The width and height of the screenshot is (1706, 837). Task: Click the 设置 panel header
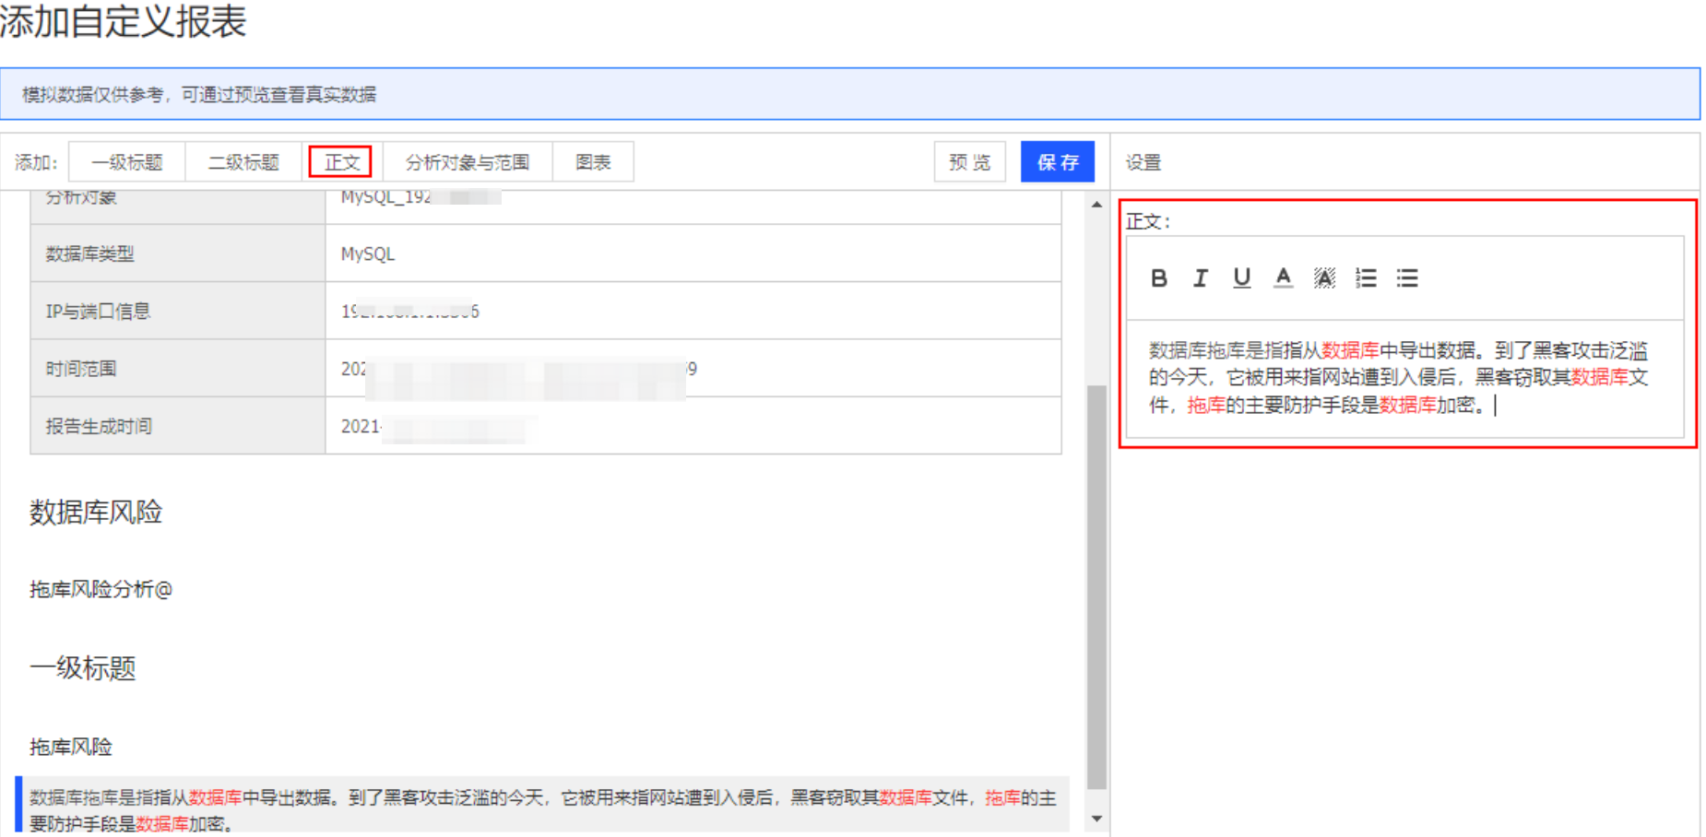pos(1143,162)
